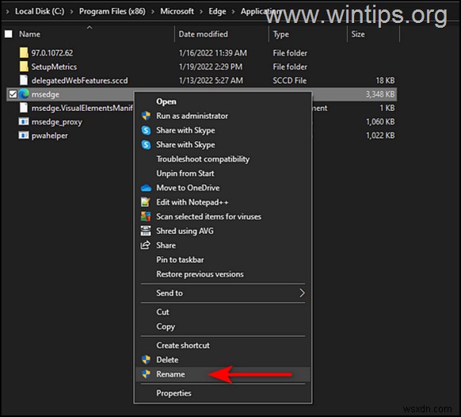
Task: Click the share arrow icon in the menu
Action: pos(145,245)
